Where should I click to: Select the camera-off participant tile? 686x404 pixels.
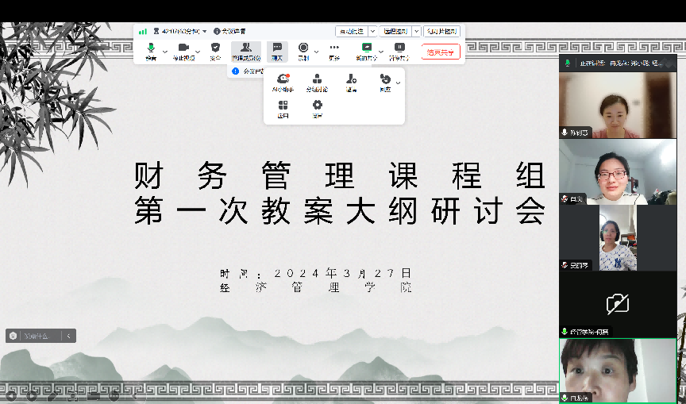point(617,304)
